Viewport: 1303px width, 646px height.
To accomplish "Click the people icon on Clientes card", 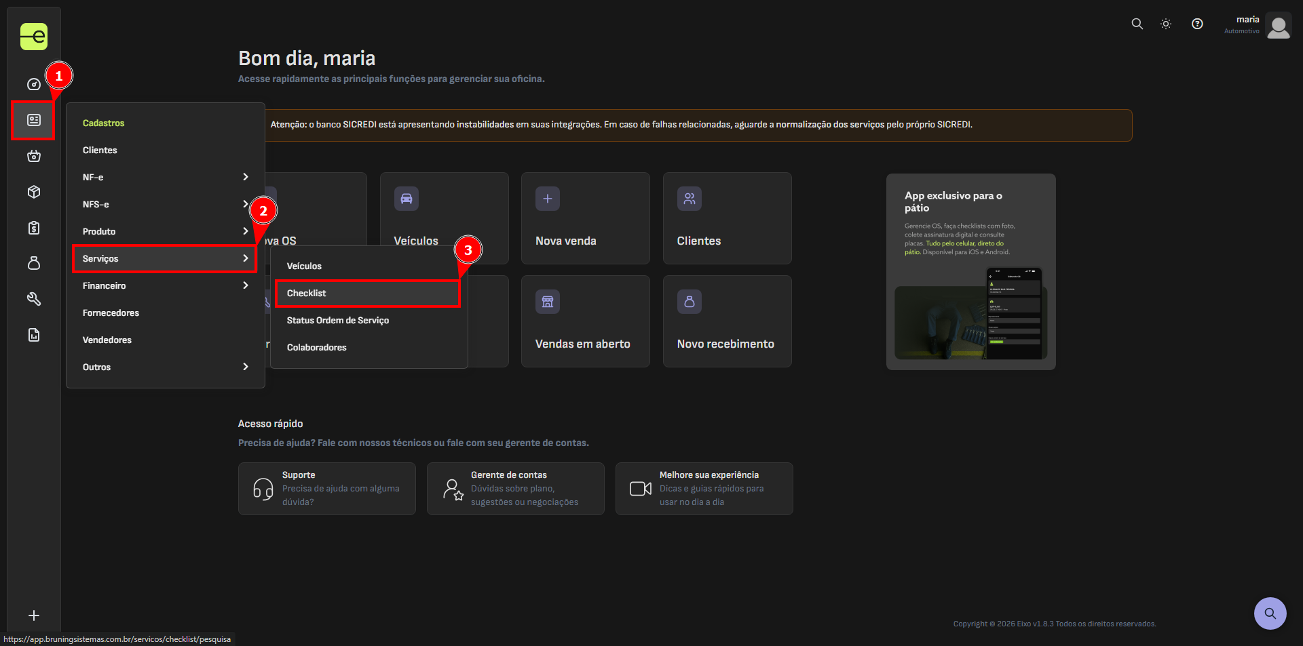I will click(x=690, y=199).
